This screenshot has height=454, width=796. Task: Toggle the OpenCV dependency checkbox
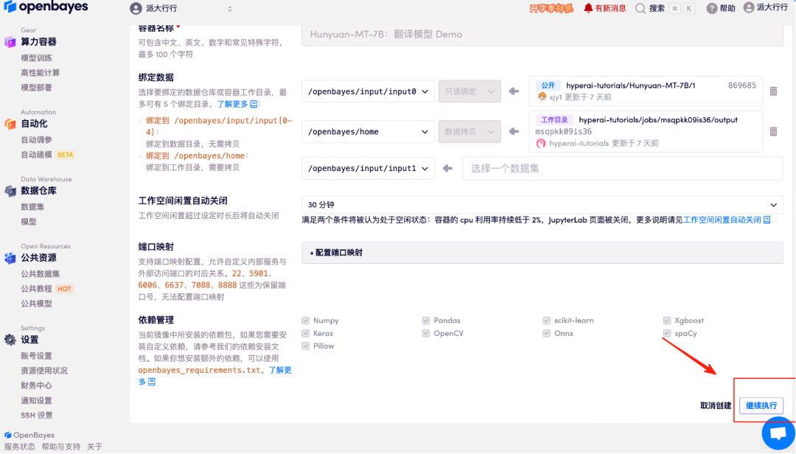[426, 333]
